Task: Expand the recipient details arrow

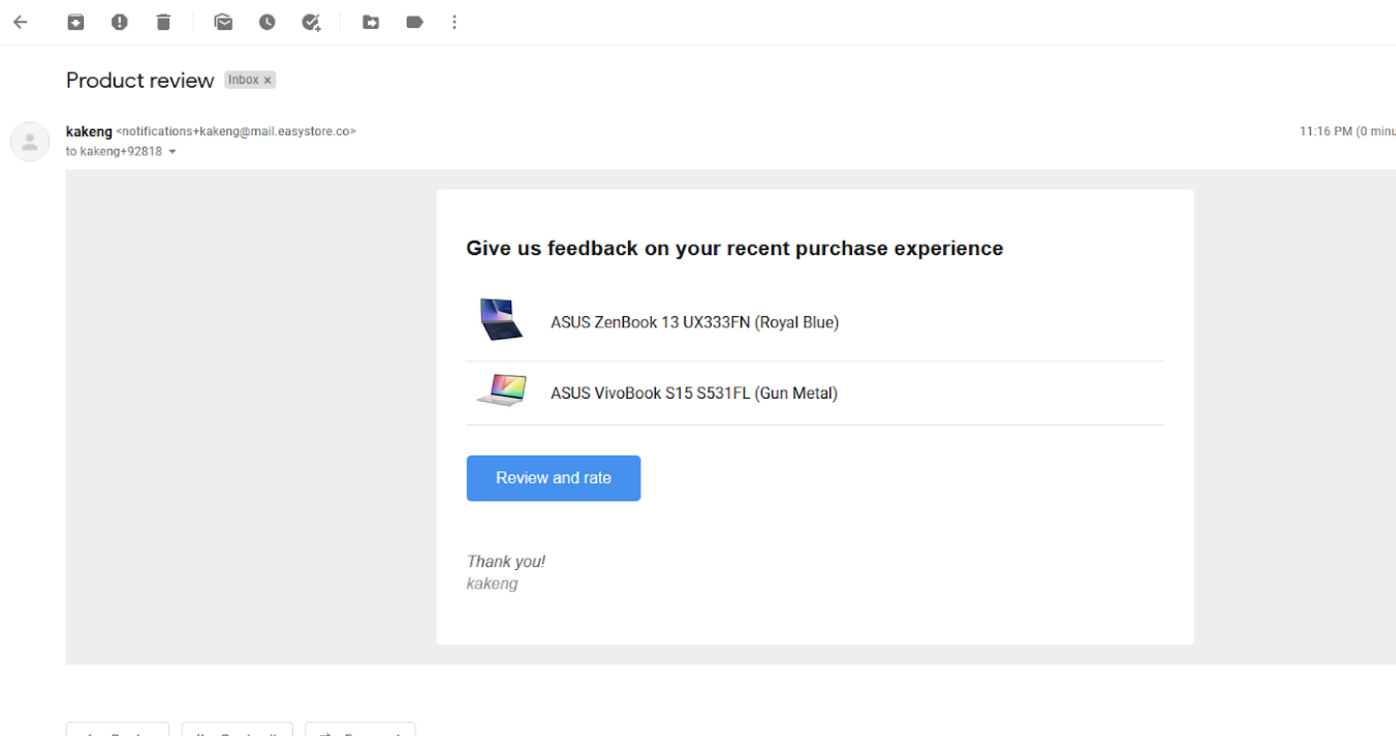Action: pos(172,152)
